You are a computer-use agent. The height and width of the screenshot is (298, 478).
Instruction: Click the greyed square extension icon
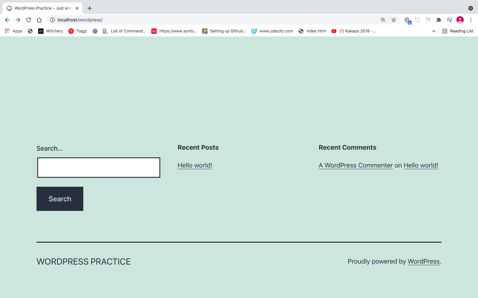(418, 20)
